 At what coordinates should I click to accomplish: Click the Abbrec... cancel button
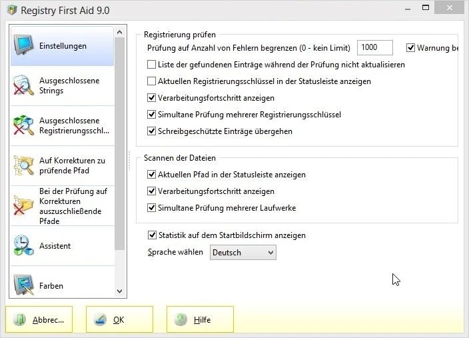click(39, 319)
